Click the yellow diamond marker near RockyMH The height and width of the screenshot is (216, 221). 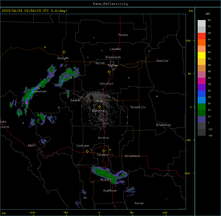(64, 52)
